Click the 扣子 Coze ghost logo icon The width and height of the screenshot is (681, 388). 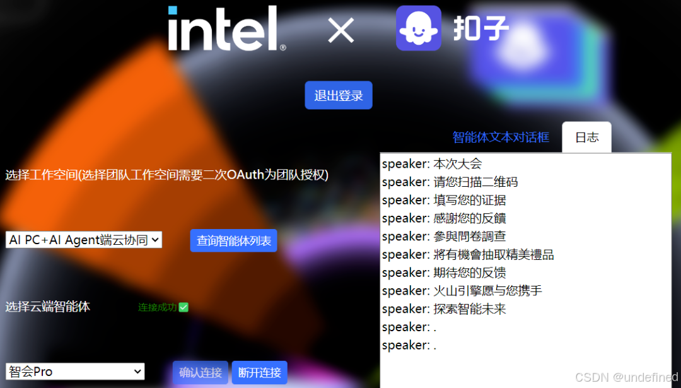(418, 28)
